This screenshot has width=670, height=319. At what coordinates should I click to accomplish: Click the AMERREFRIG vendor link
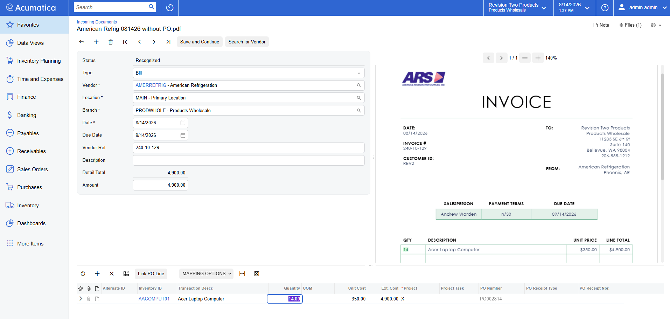click(151, 85)
